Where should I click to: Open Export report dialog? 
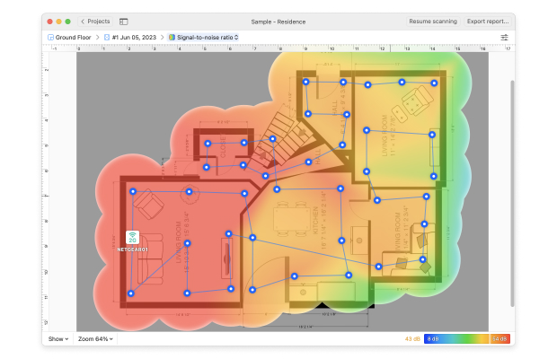(488, 22)
